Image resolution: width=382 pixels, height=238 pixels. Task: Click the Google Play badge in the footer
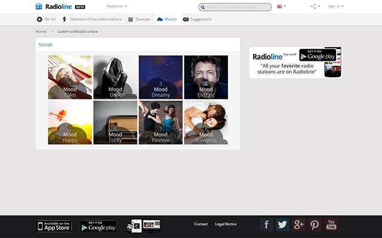98,226
